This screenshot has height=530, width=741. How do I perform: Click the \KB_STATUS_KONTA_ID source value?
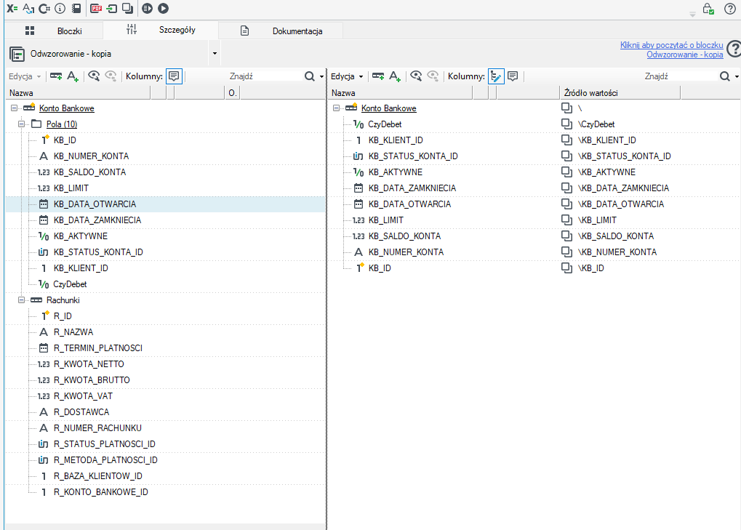[x=624, y=156]
